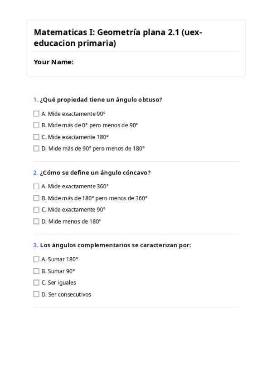Click the 'Your Name:' field
The image size is (272, 384).
click(136, 62)
